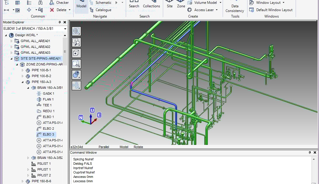The height and width of the screenshot is (184, 319).
Task: Open the ELBOW 3 of BRANCH selector dropdown
Action: pos(66,29)
